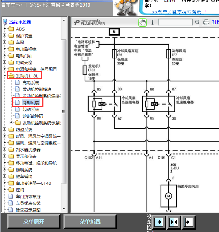Click the mascot figure image at top
The image size is (219, 232).
(x=126, y=7)
